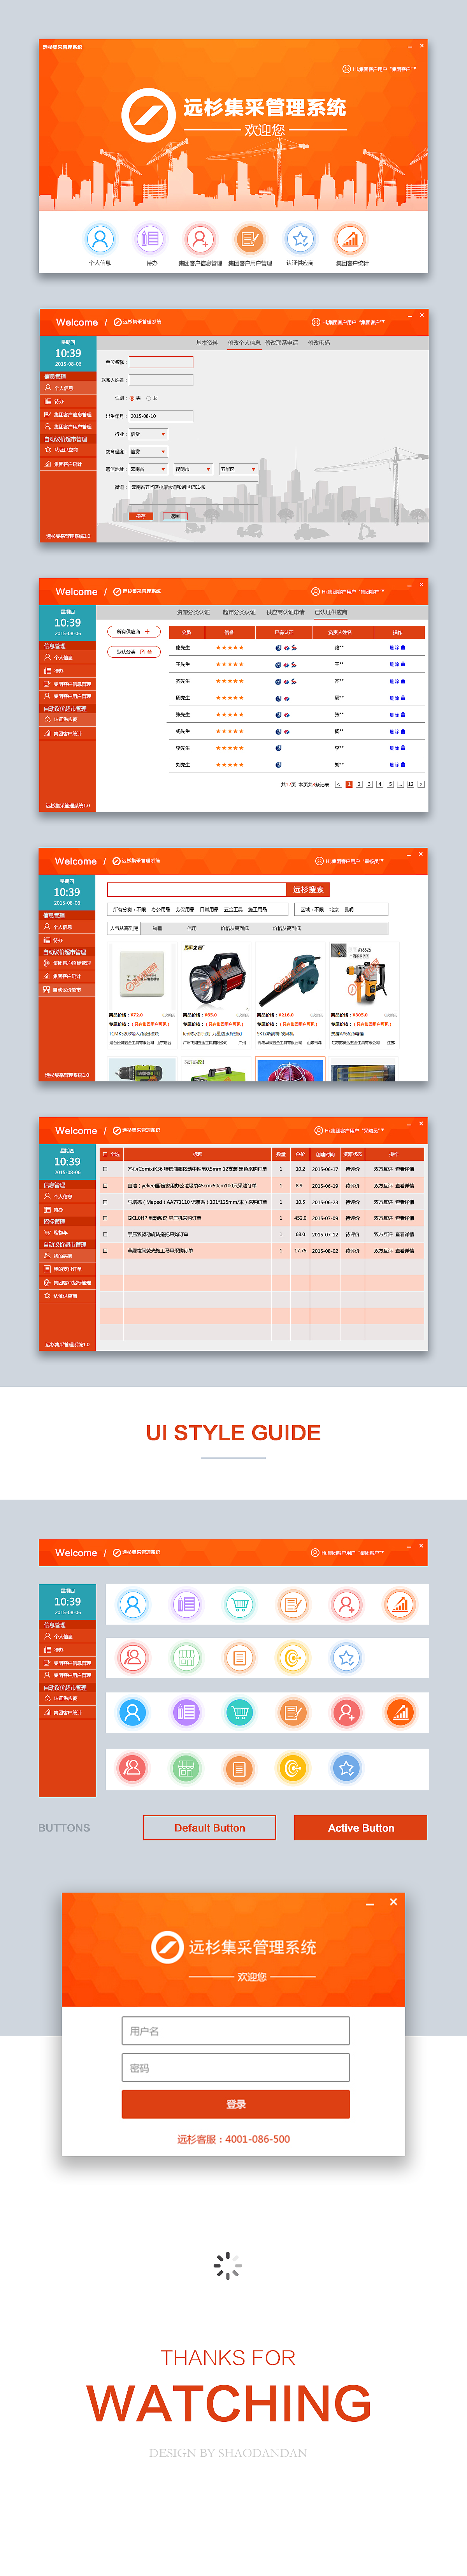467x2576 pixels.
Task: Select 女 radio button in profile form
Action: tap(149, 398)
